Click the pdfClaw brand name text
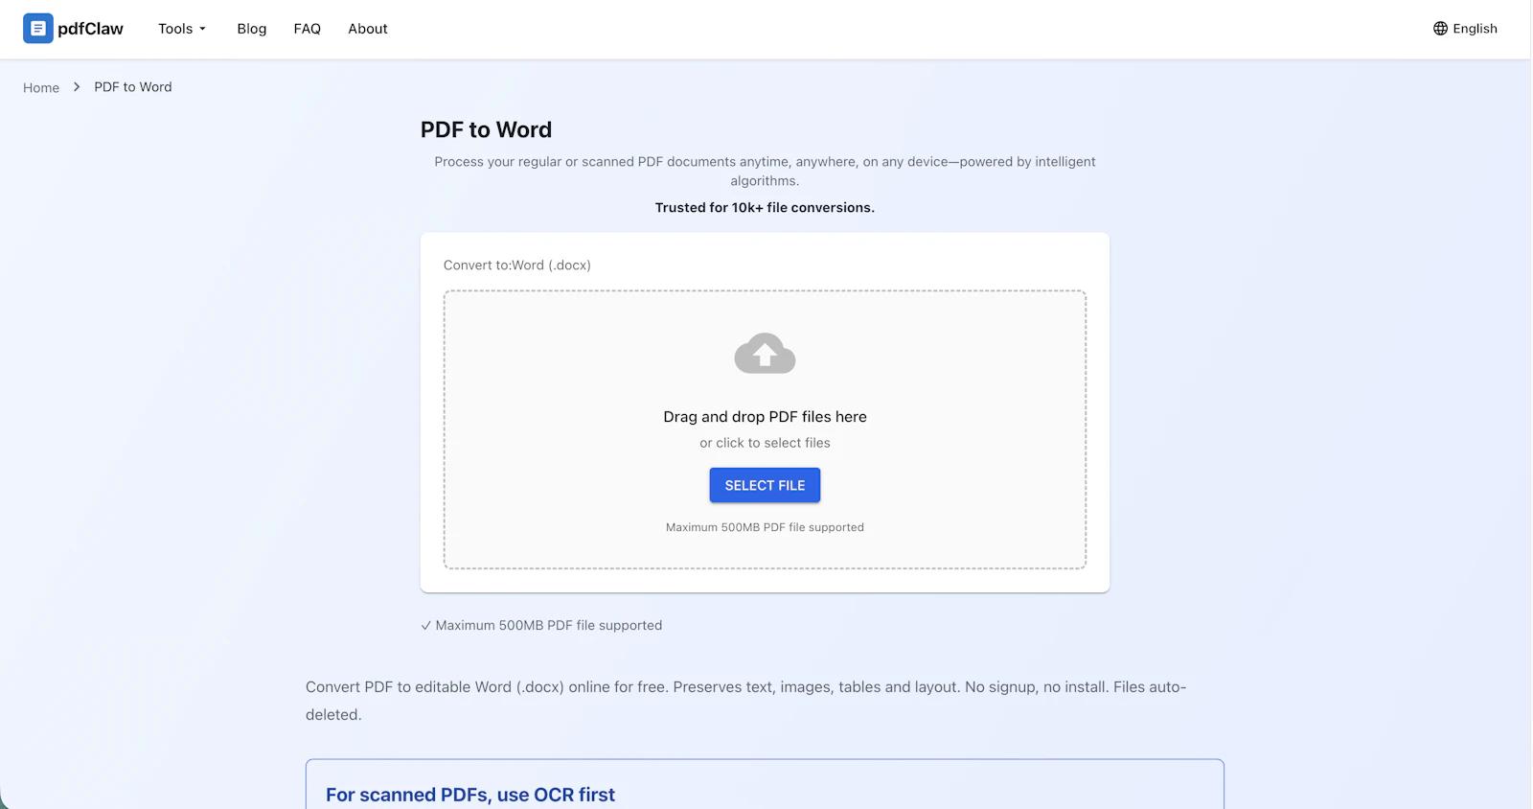 [90, 29]
